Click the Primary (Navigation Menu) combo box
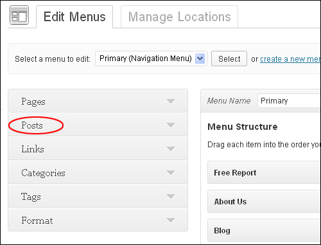Screen dimensions: 321x245 pyautogui.click(x=151, y=59)
